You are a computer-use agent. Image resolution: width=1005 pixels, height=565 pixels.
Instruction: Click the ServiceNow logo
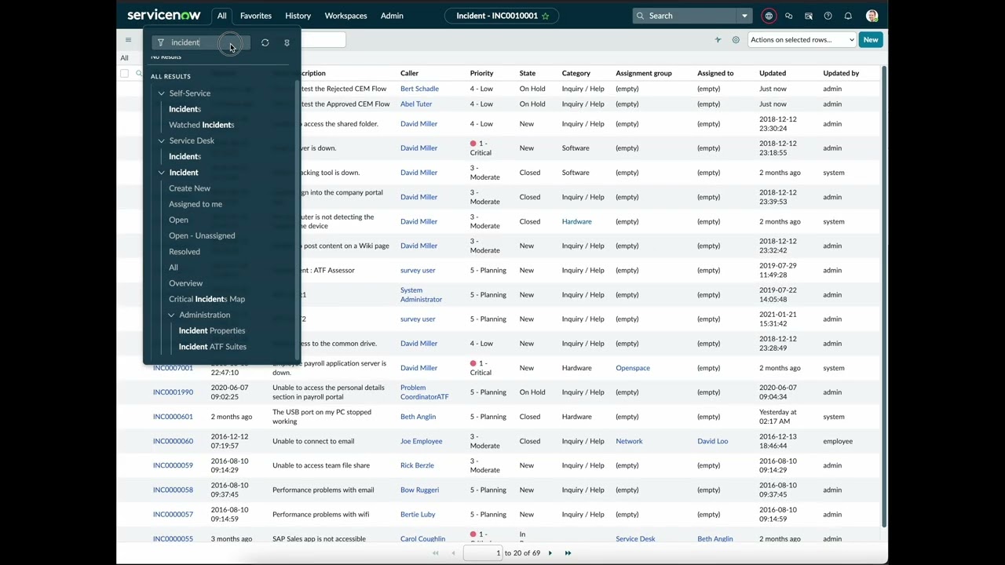pyautogui.click(x=163, y=16)
